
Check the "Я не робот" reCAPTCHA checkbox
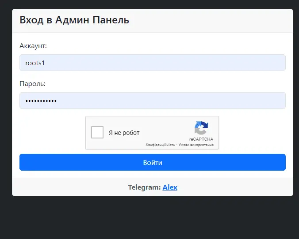(97, 132)
